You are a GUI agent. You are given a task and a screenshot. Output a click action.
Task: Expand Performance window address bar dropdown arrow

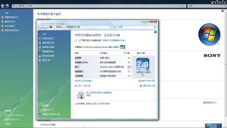110,27
